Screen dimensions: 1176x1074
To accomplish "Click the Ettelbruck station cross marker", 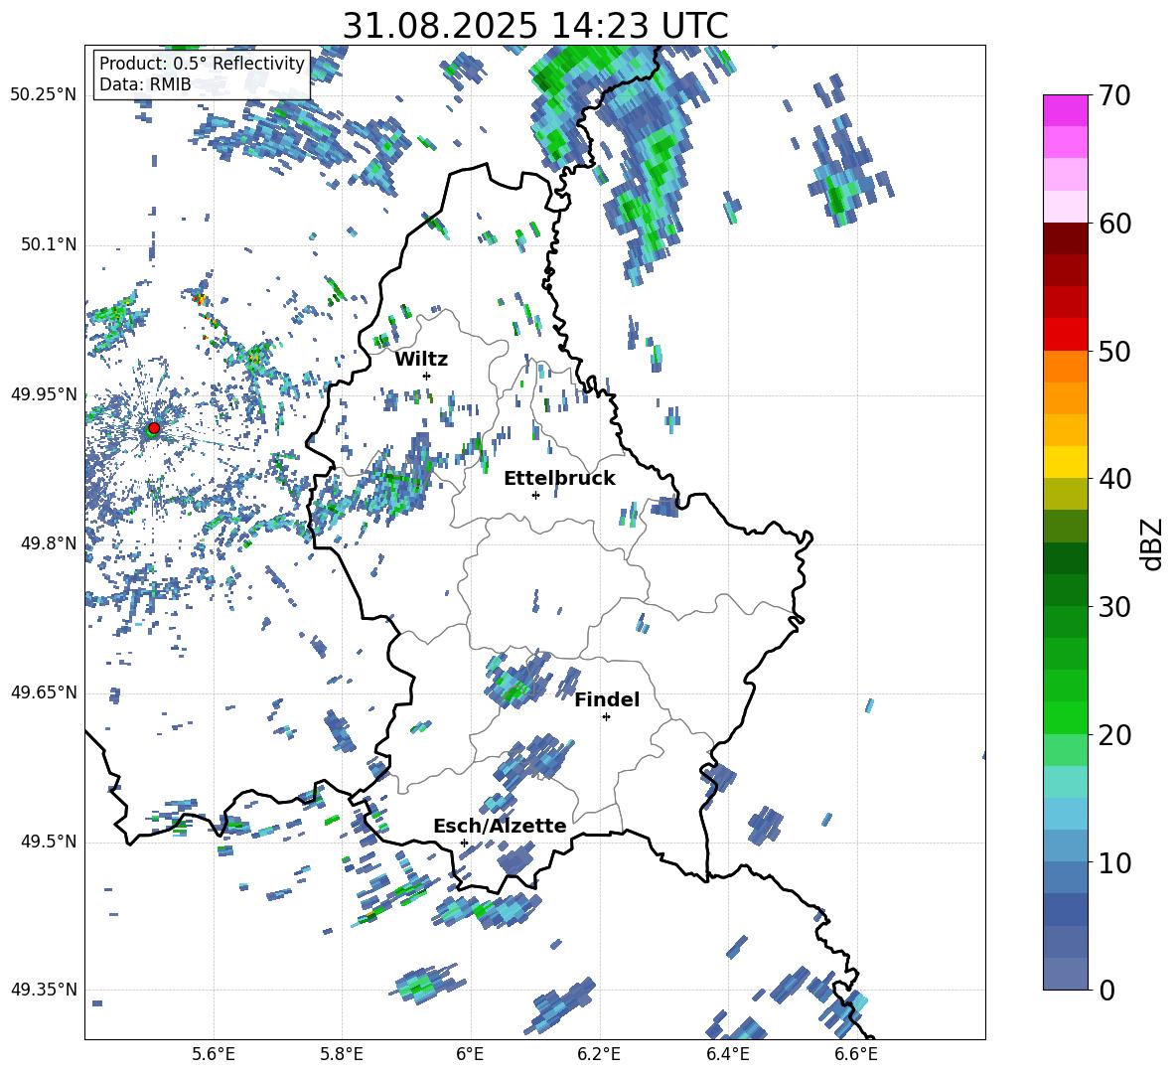I will (535, 495).
